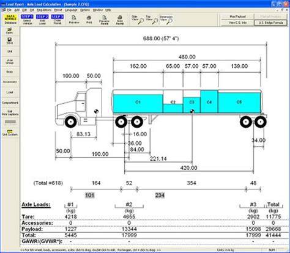Click the tractor front steer wheel

[70, 122]
